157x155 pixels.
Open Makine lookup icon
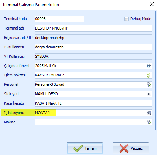[149, 122]
